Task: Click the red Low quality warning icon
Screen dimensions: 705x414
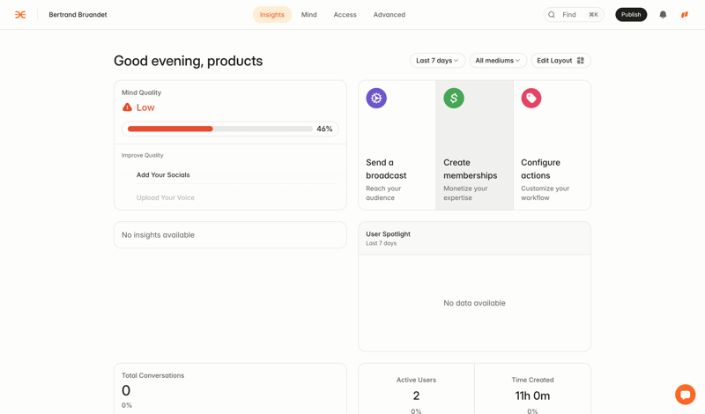Action: pos(127,107)
